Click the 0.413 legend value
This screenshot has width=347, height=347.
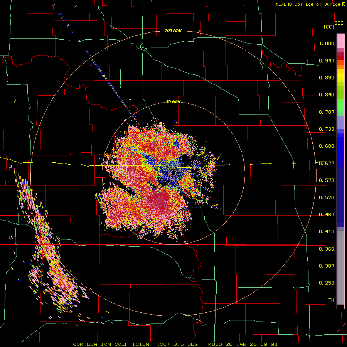coord(327,232)
